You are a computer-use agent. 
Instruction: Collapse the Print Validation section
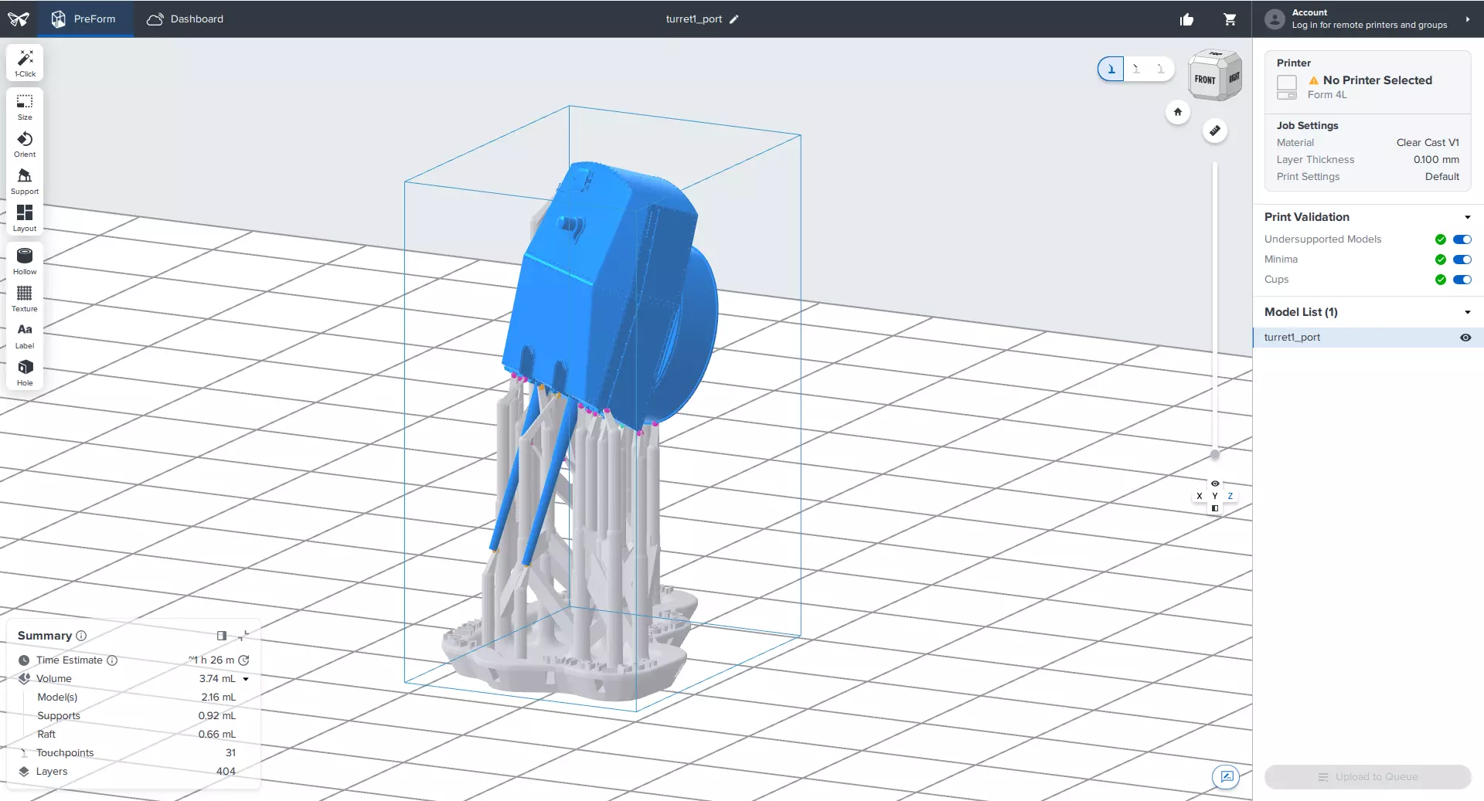coord(1467,217)
